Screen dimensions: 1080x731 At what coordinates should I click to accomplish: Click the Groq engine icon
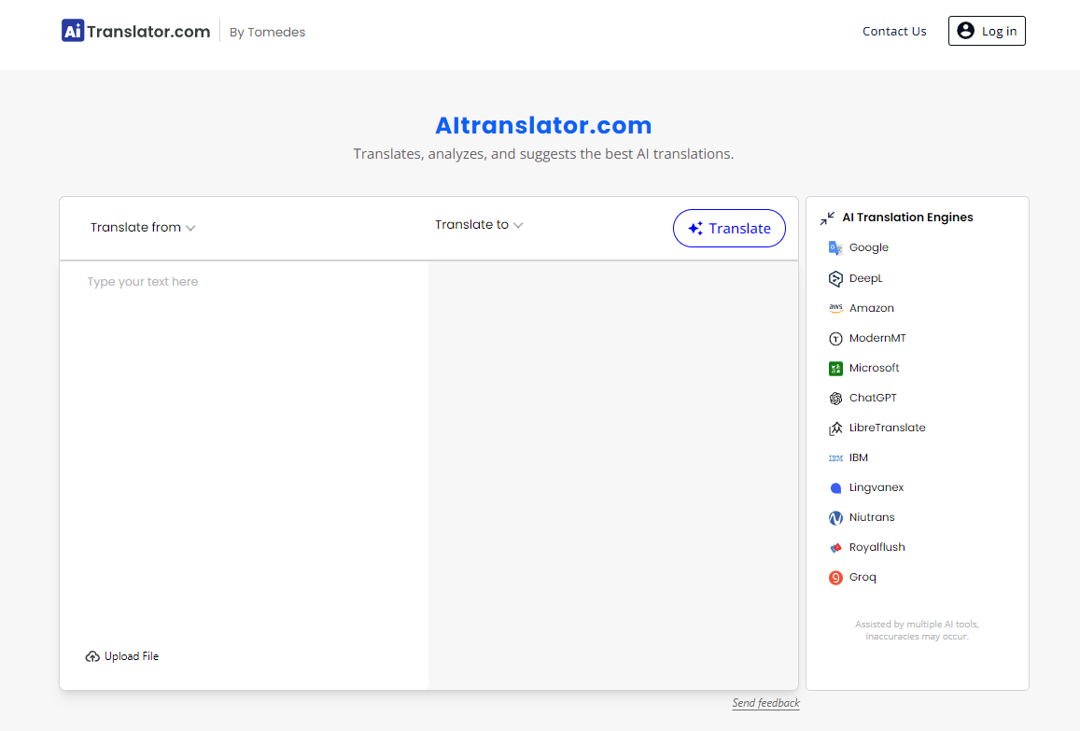click(835, 578)
